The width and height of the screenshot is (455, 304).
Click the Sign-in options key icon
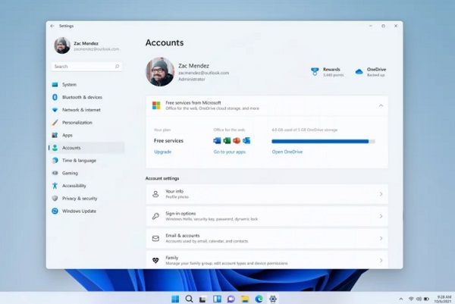[155, 216]
